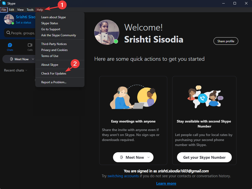This screenshot has width=252, height=189.
Task: Open the Chats tab icon
Action: pyautogui.click(x=10, y=45)
